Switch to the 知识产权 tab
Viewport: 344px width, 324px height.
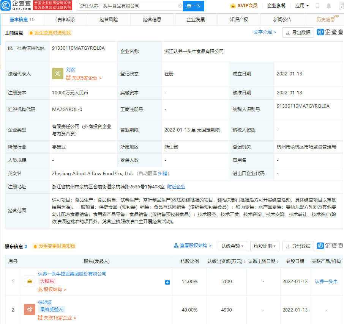(239, 19)
